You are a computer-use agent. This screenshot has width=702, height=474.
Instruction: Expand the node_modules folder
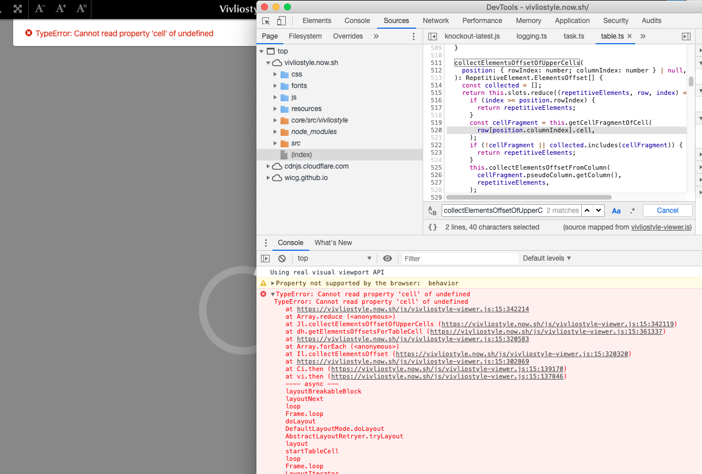275,131
